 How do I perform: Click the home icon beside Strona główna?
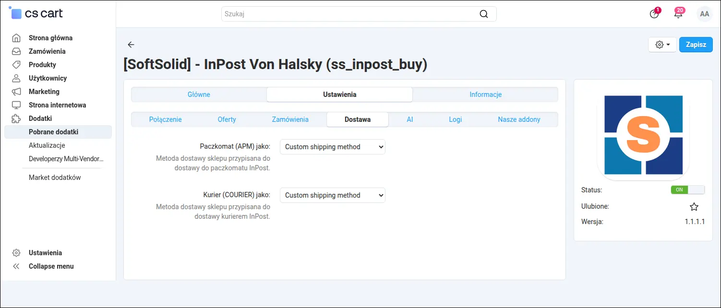16,38
